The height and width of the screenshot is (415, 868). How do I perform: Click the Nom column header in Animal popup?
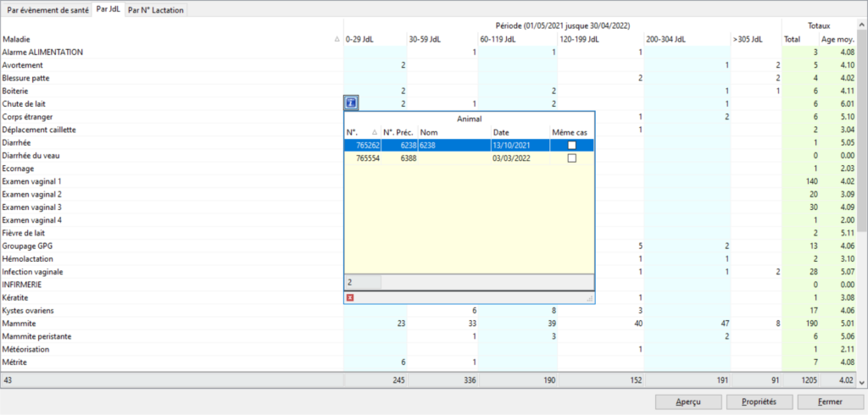453,132
